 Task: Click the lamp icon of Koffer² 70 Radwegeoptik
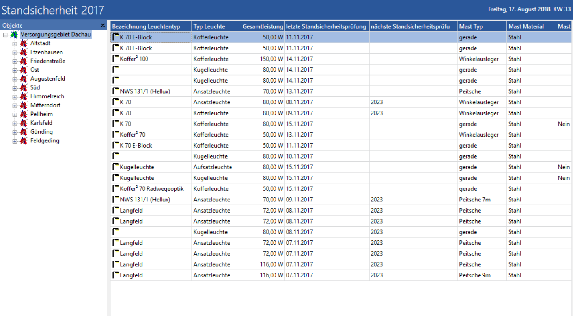(x=116, y=189)
